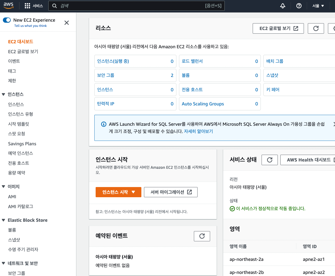Open EC2 글로벌 보기 in the sidebar
This screenshot has height=276, width=335.
coord(23,51)
